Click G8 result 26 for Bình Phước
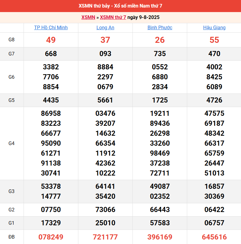241x244 pixels. pyautogui.click(x=160, y=40)
